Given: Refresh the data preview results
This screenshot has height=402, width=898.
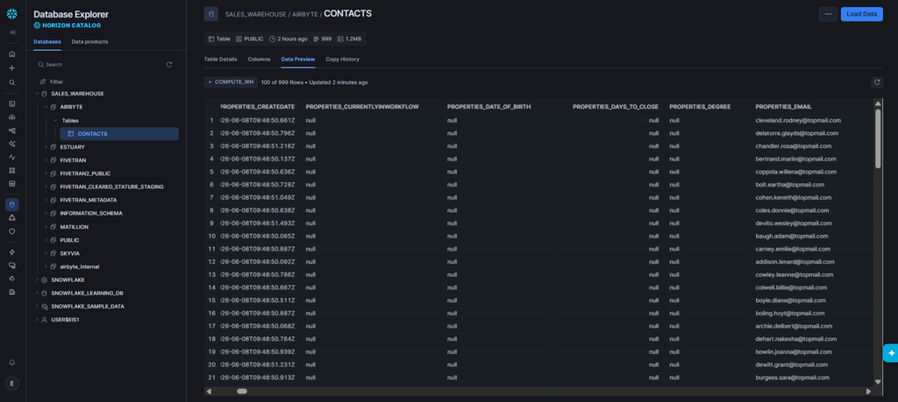Looking at the screenshot, I should point(877,82).
